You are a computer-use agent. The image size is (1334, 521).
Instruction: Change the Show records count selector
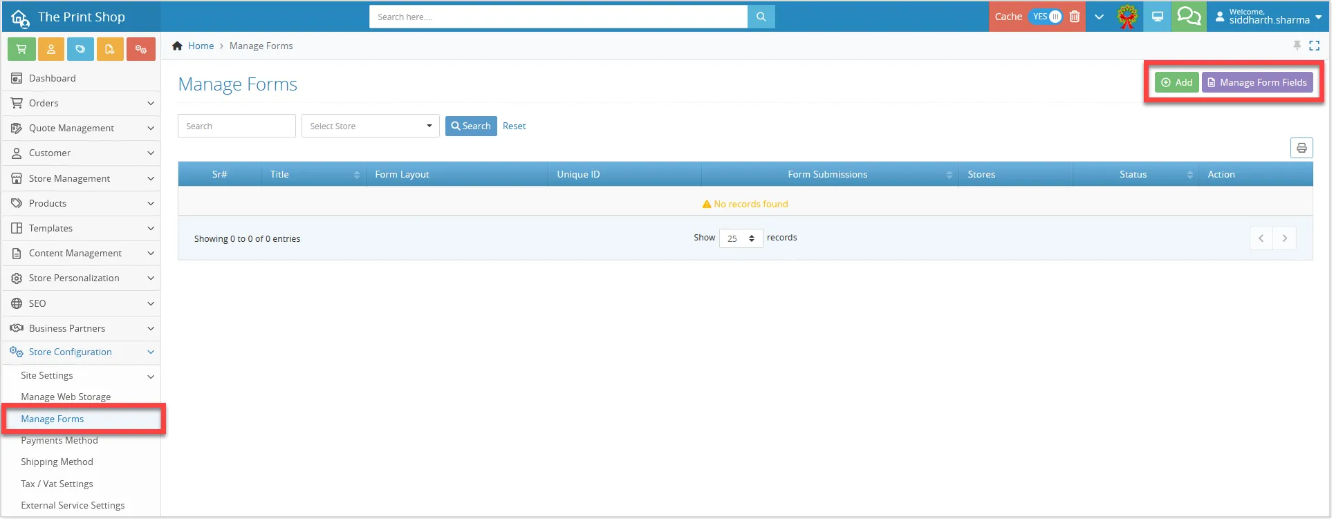click(x=741, y=238)
